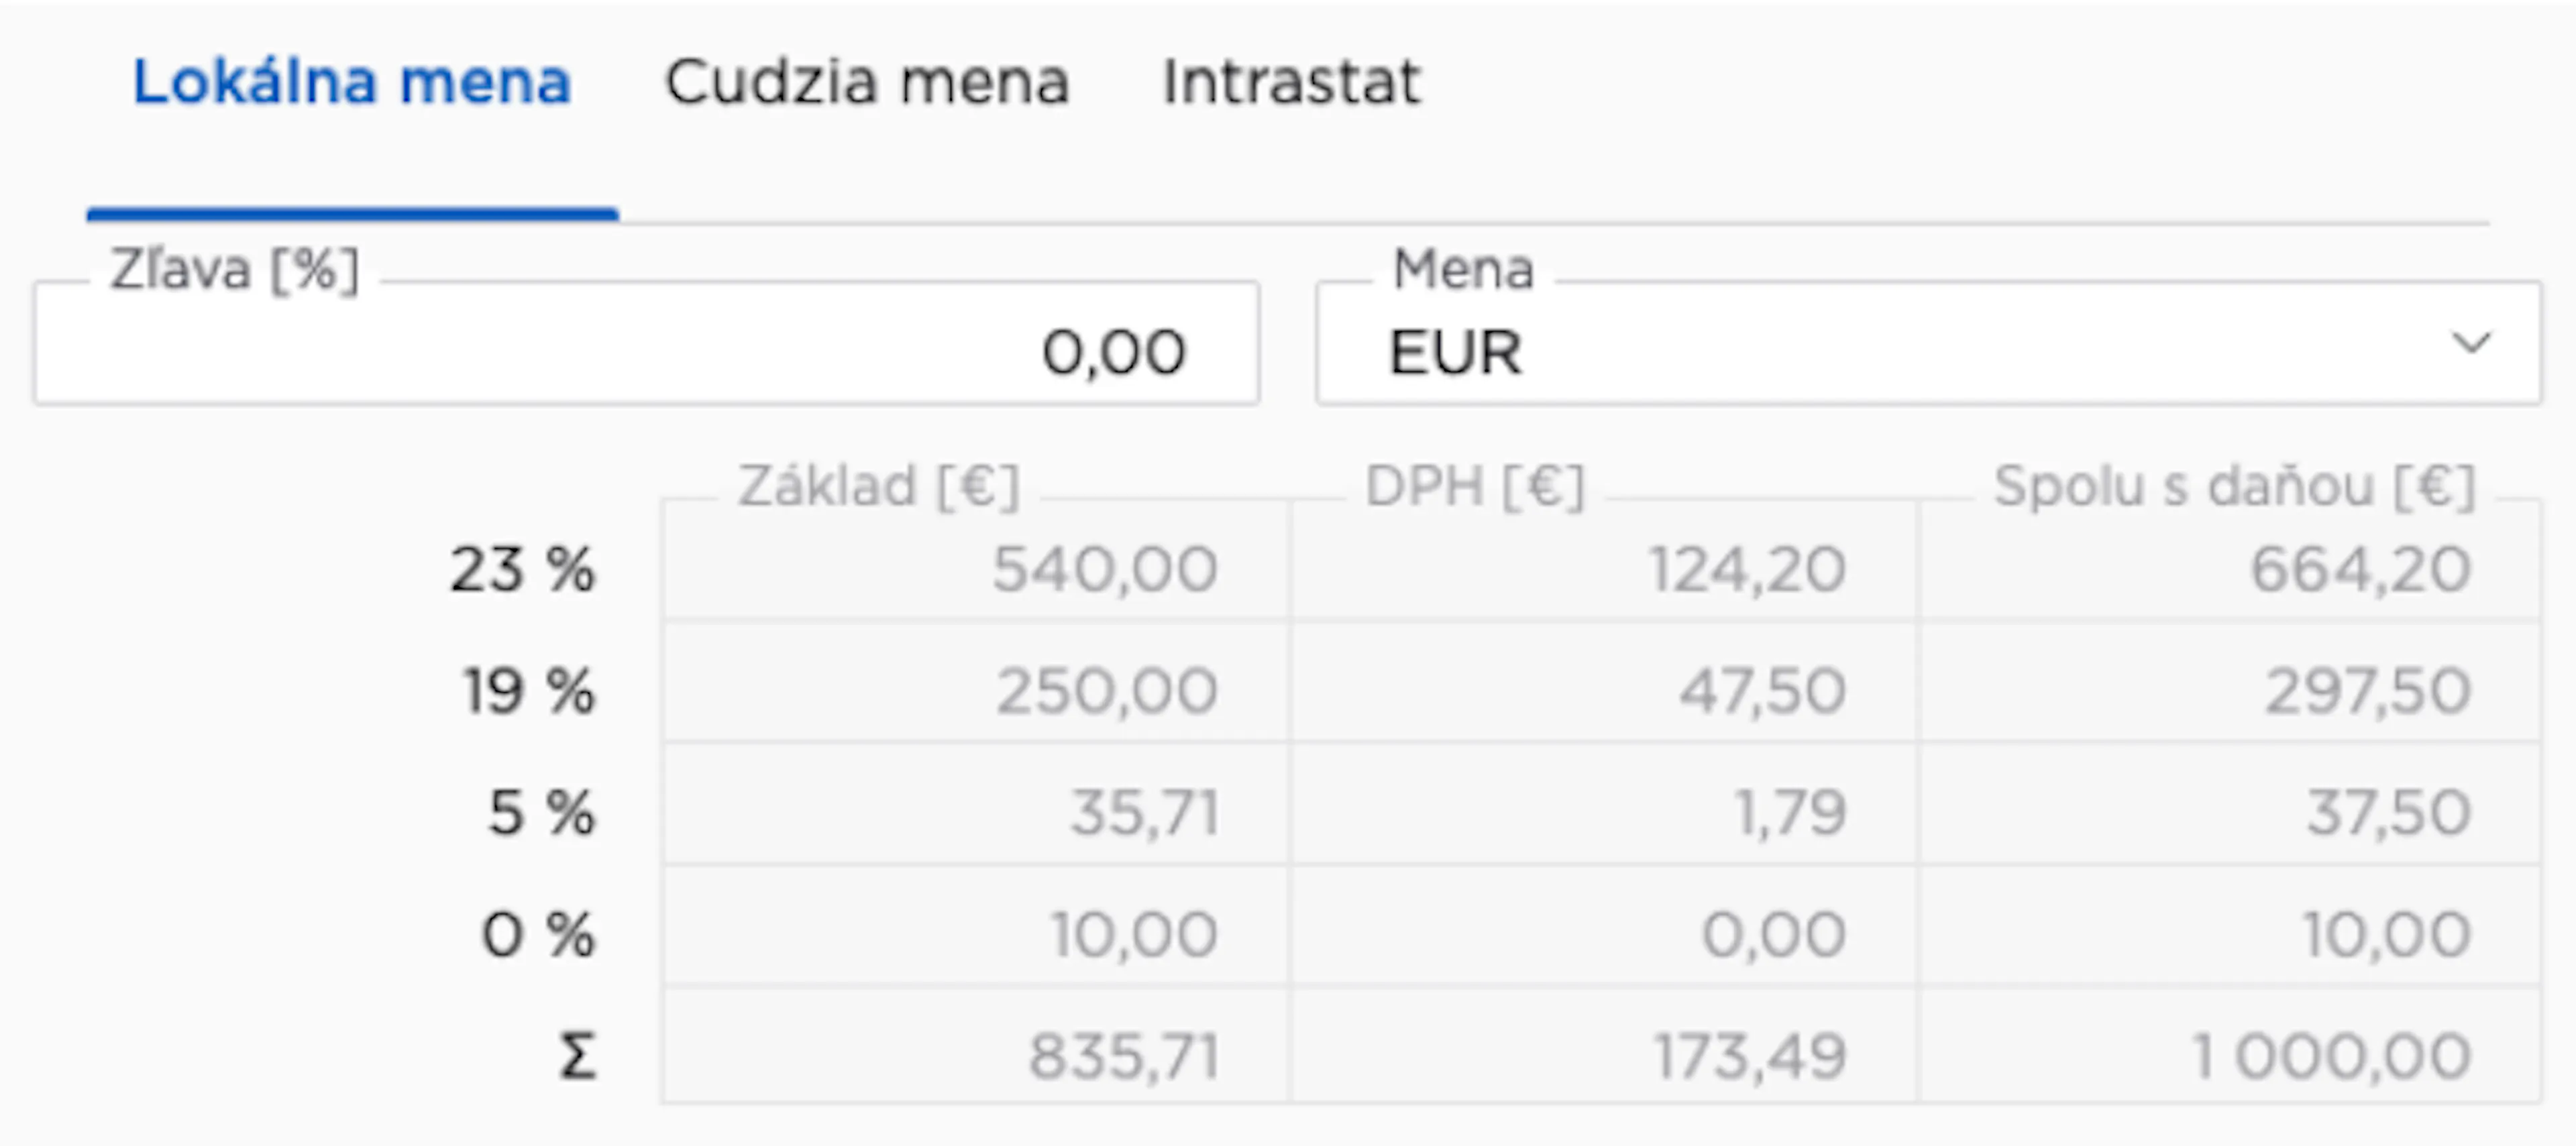This screenshot has height=1146, width=2576.
Task: Open the Mena currency dropdown
Action: tap(1928, 344)
